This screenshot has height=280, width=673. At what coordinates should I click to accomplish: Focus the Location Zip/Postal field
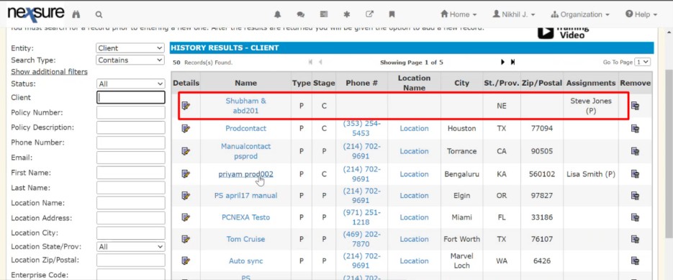(130, 261)
